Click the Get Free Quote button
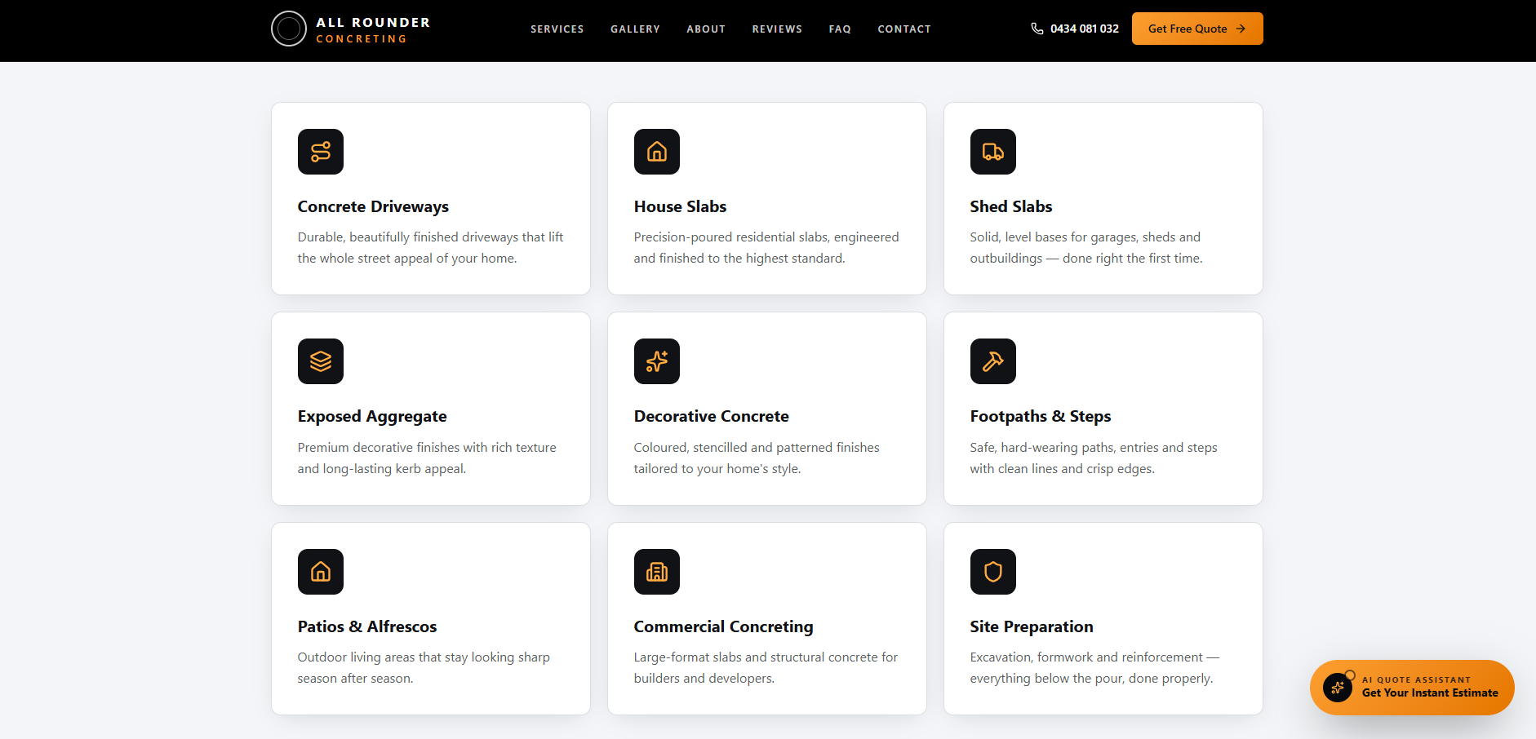This screenshot has height=739, width=1536. pyautogui.click(x=1197, y=29)
